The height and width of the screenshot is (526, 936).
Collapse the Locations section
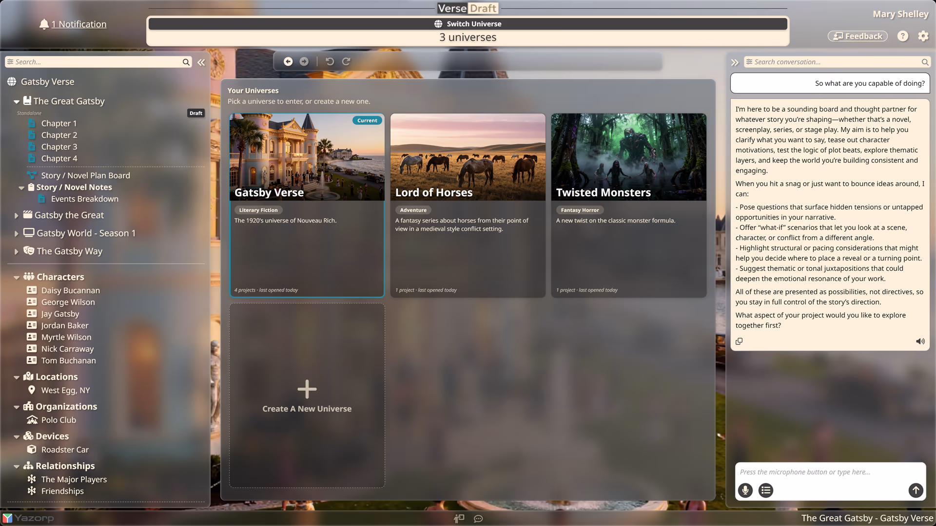[17, 377]
